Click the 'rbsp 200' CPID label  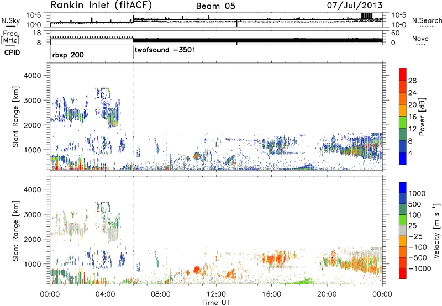tap(68, 55)
